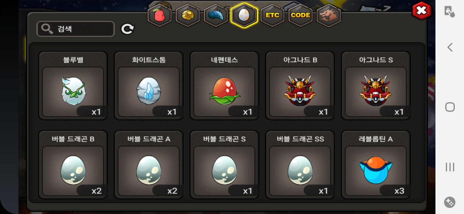Close the inventory with red X button
The width and height of the screenshot is (464, 214).
point(421,11)
